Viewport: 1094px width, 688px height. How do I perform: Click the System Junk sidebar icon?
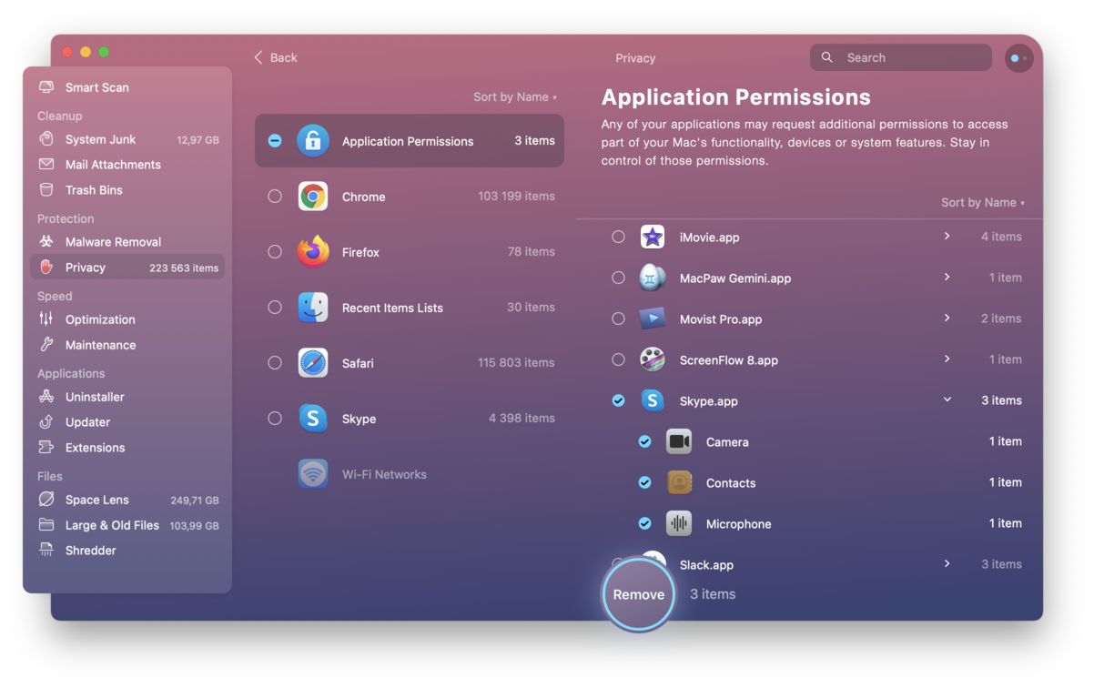46,139
